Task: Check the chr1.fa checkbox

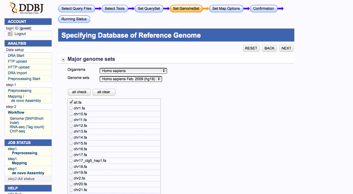Action: pyautogui.click(x=71, y=108)
